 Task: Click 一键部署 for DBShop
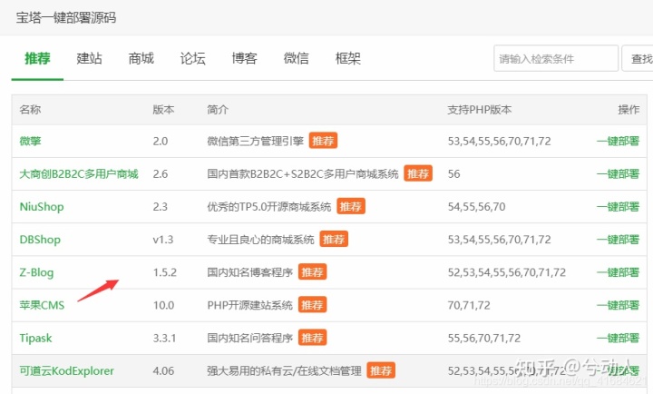click(x=618, y=240)
